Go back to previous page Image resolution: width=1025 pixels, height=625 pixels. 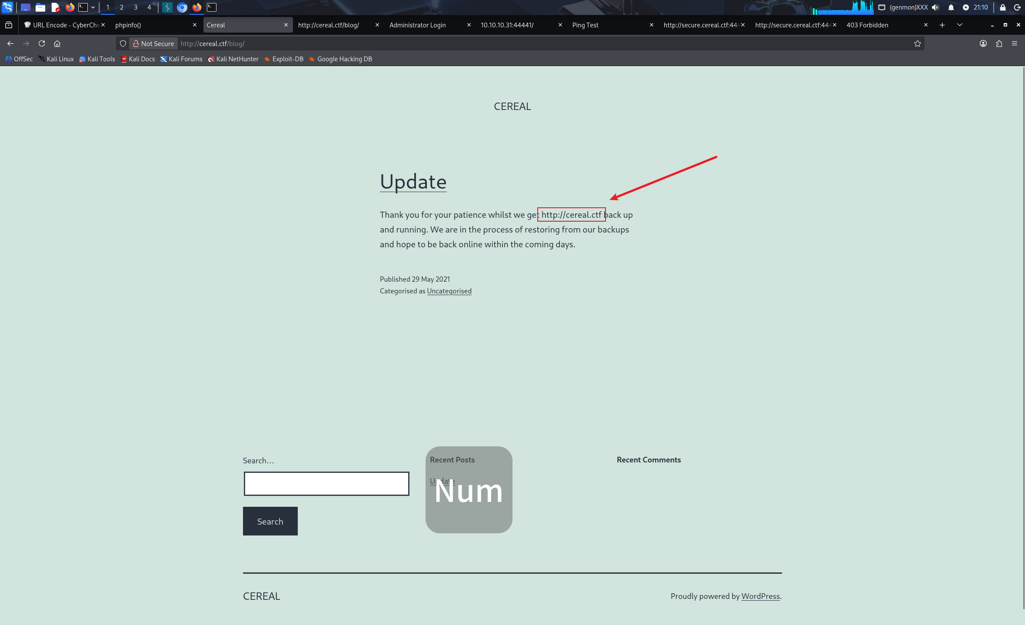click(x=10, y=43)
